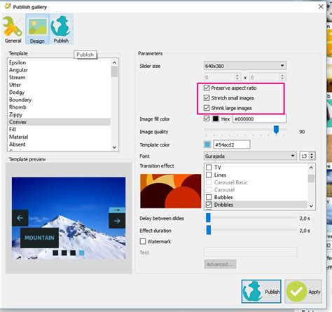
Task: Select the Convex template
Action: (x=59, y=122)
